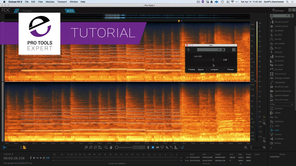The image size is (296, 166).
Task: Collapse the Utility section
Action: pyautogui.click(x=292, y=104)
